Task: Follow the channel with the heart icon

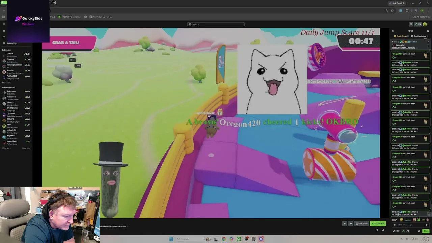Action: pos(351,223)
